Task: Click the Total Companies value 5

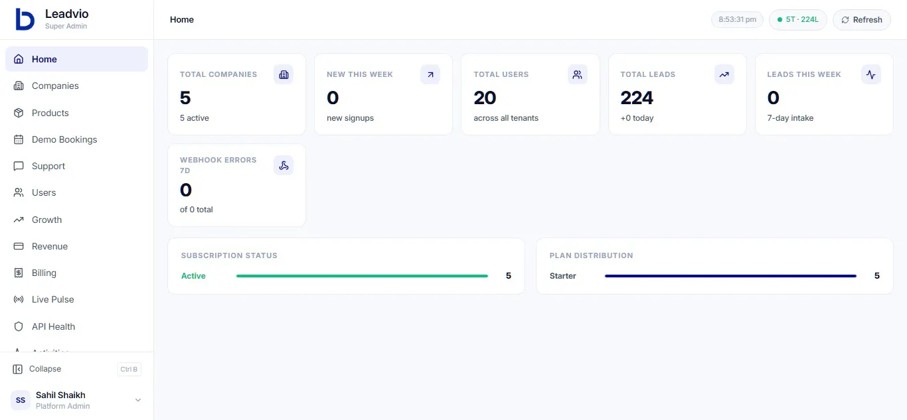Action: tap(185, 98)
